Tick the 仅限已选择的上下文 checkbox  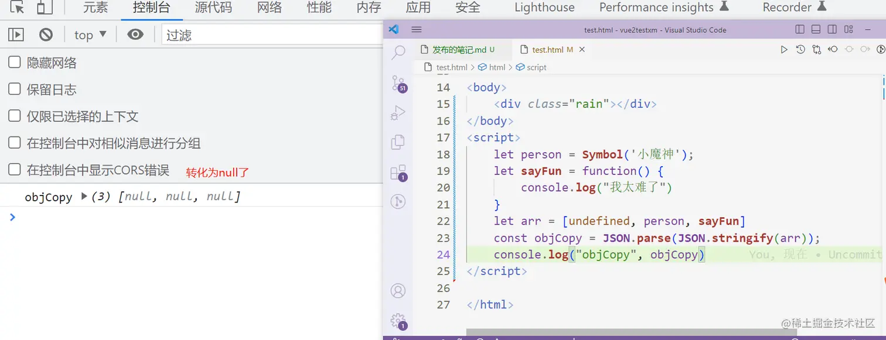pyautogui.click(x=14, y=116)
